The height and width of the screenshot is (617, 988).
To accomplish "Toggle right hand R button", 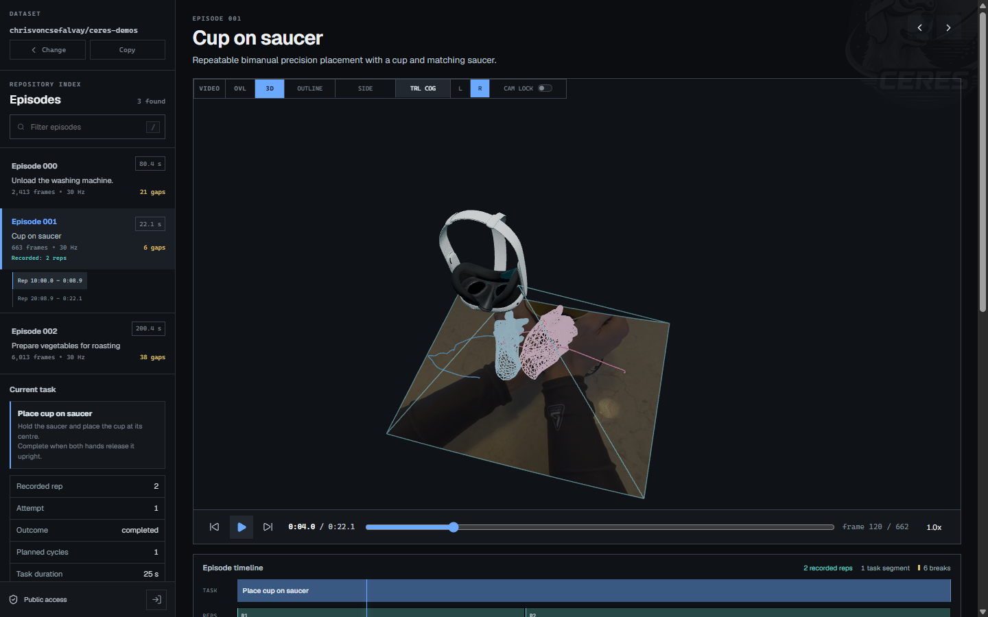I will pyautogui.click(x=480, y=88).
